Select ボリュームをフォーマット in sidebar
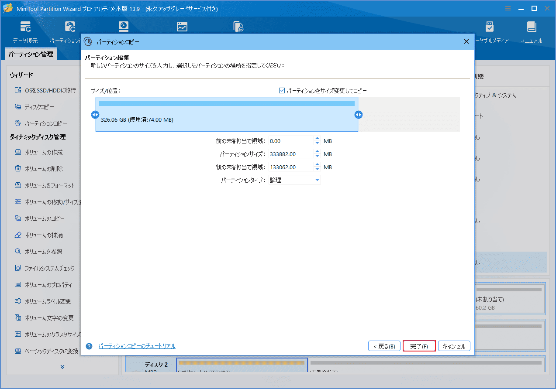 point(45,185)
